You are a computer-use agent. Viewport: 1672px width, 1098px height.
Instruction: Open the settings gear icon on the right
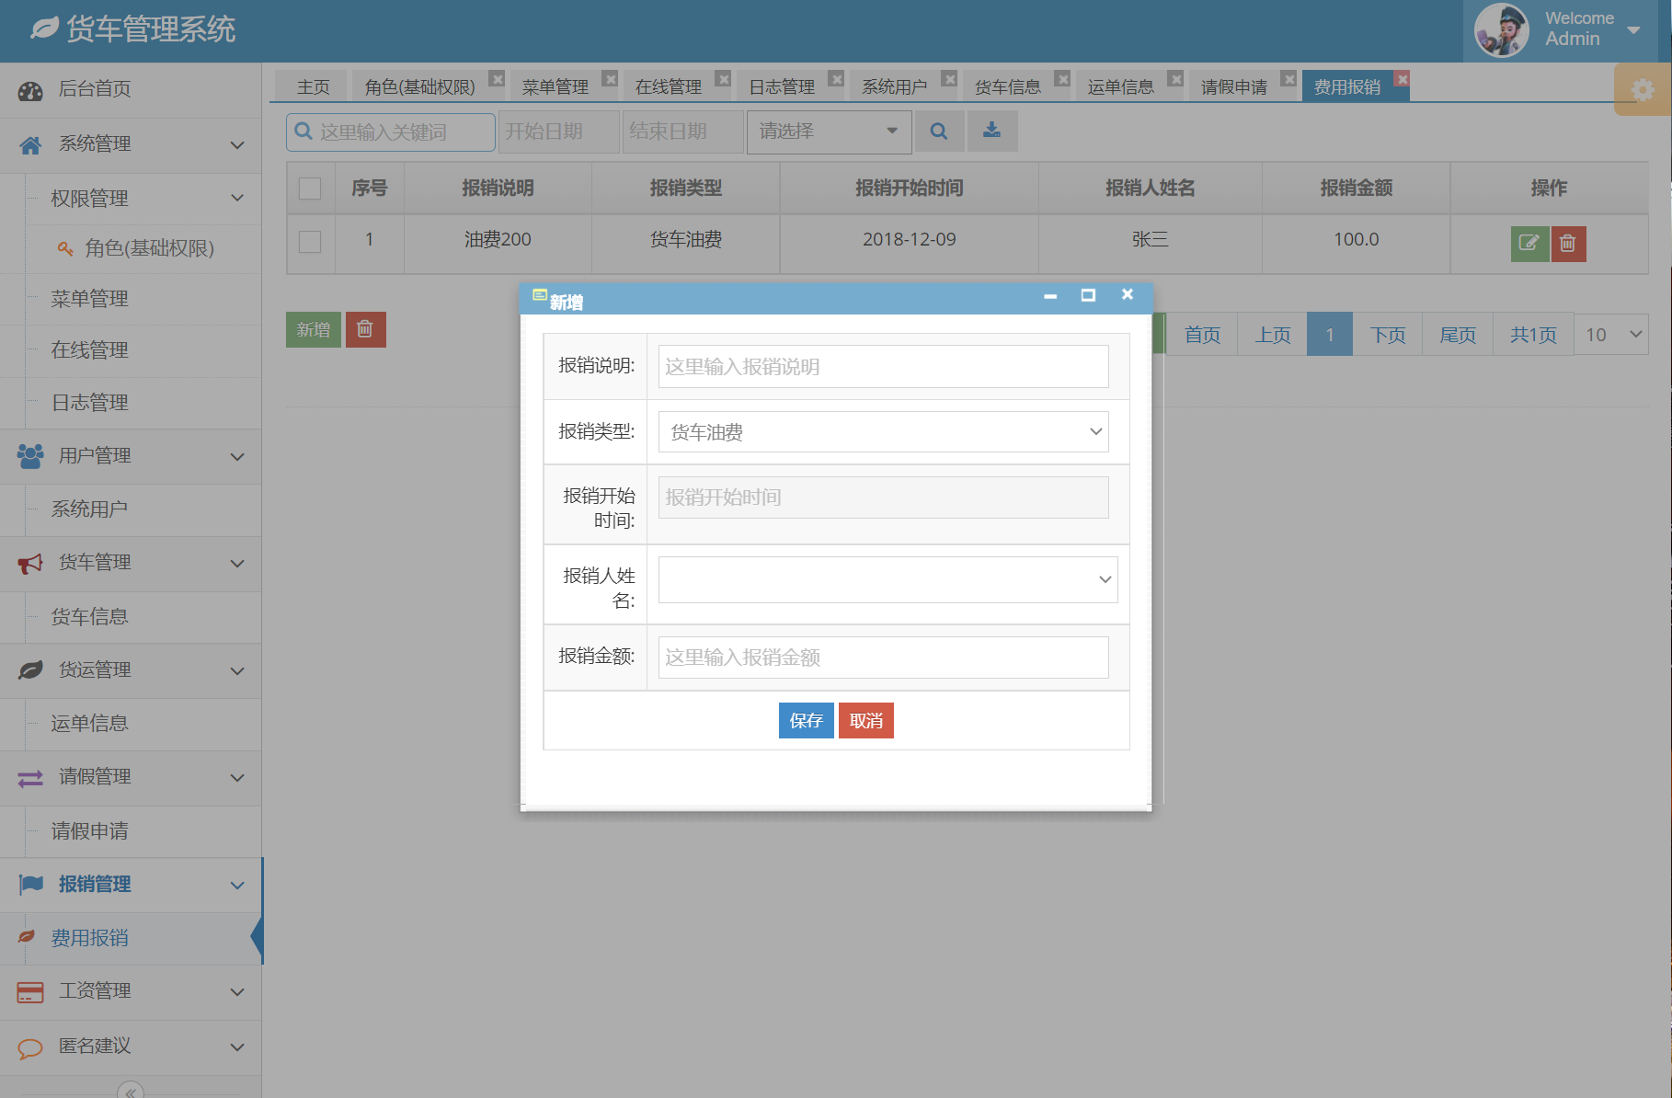[1643, 89]
